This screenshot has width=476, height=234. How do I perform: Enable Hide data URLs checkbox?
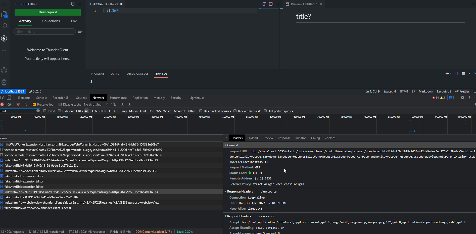tap(59, 111)
